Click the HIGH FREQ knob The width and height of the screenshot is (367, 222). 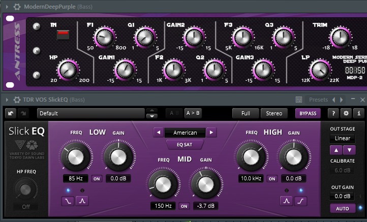251,157
